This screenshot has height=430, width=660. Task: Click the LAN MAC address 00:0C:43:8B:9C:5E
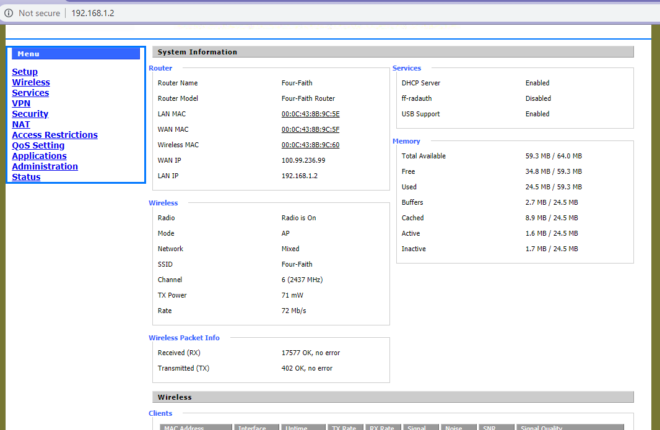click(x=310, y=114)
